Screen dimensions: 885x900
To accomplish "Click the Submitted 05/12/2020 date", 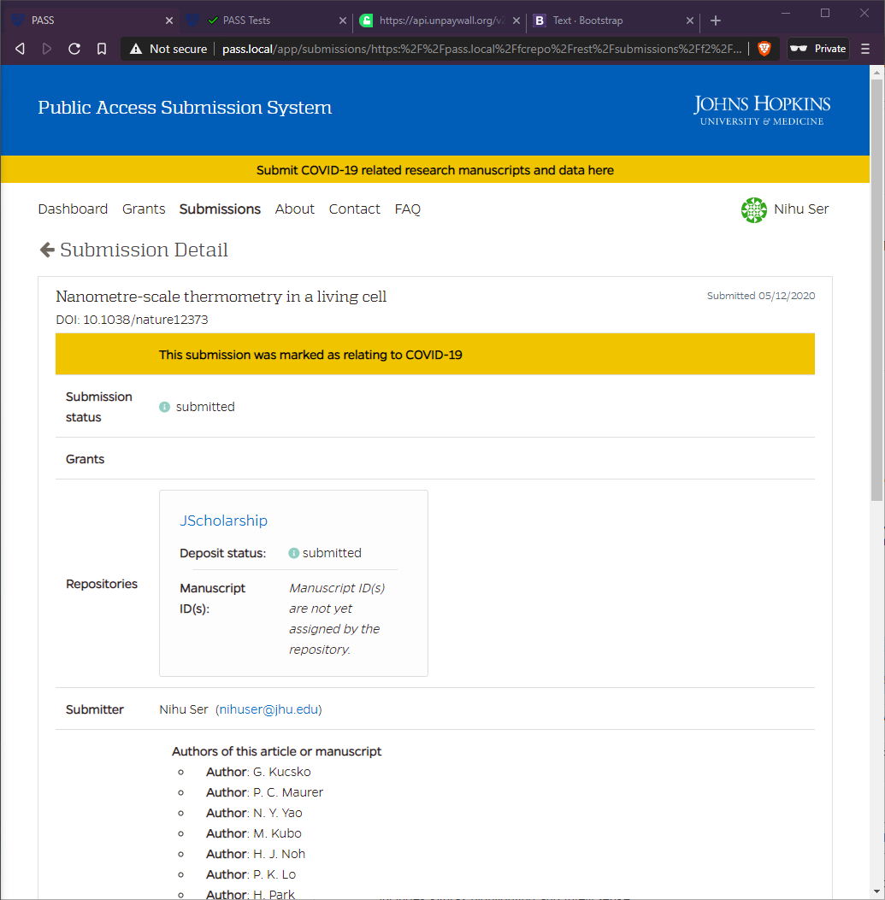I will (x=761, y=296).
